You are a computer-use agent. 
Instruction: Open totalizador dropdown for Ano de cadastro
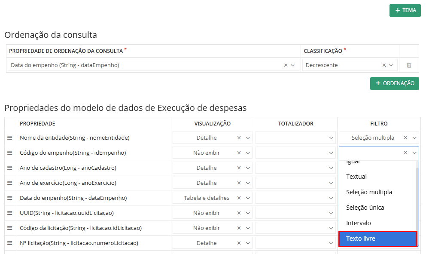tap(331, 168)
